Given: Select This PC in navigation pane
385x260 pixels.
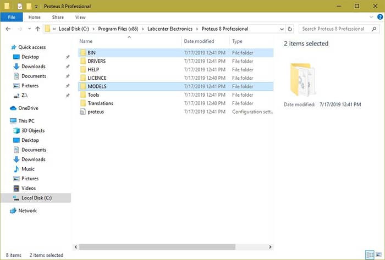Looking at the screenshot, I should [x=22, y=121].
